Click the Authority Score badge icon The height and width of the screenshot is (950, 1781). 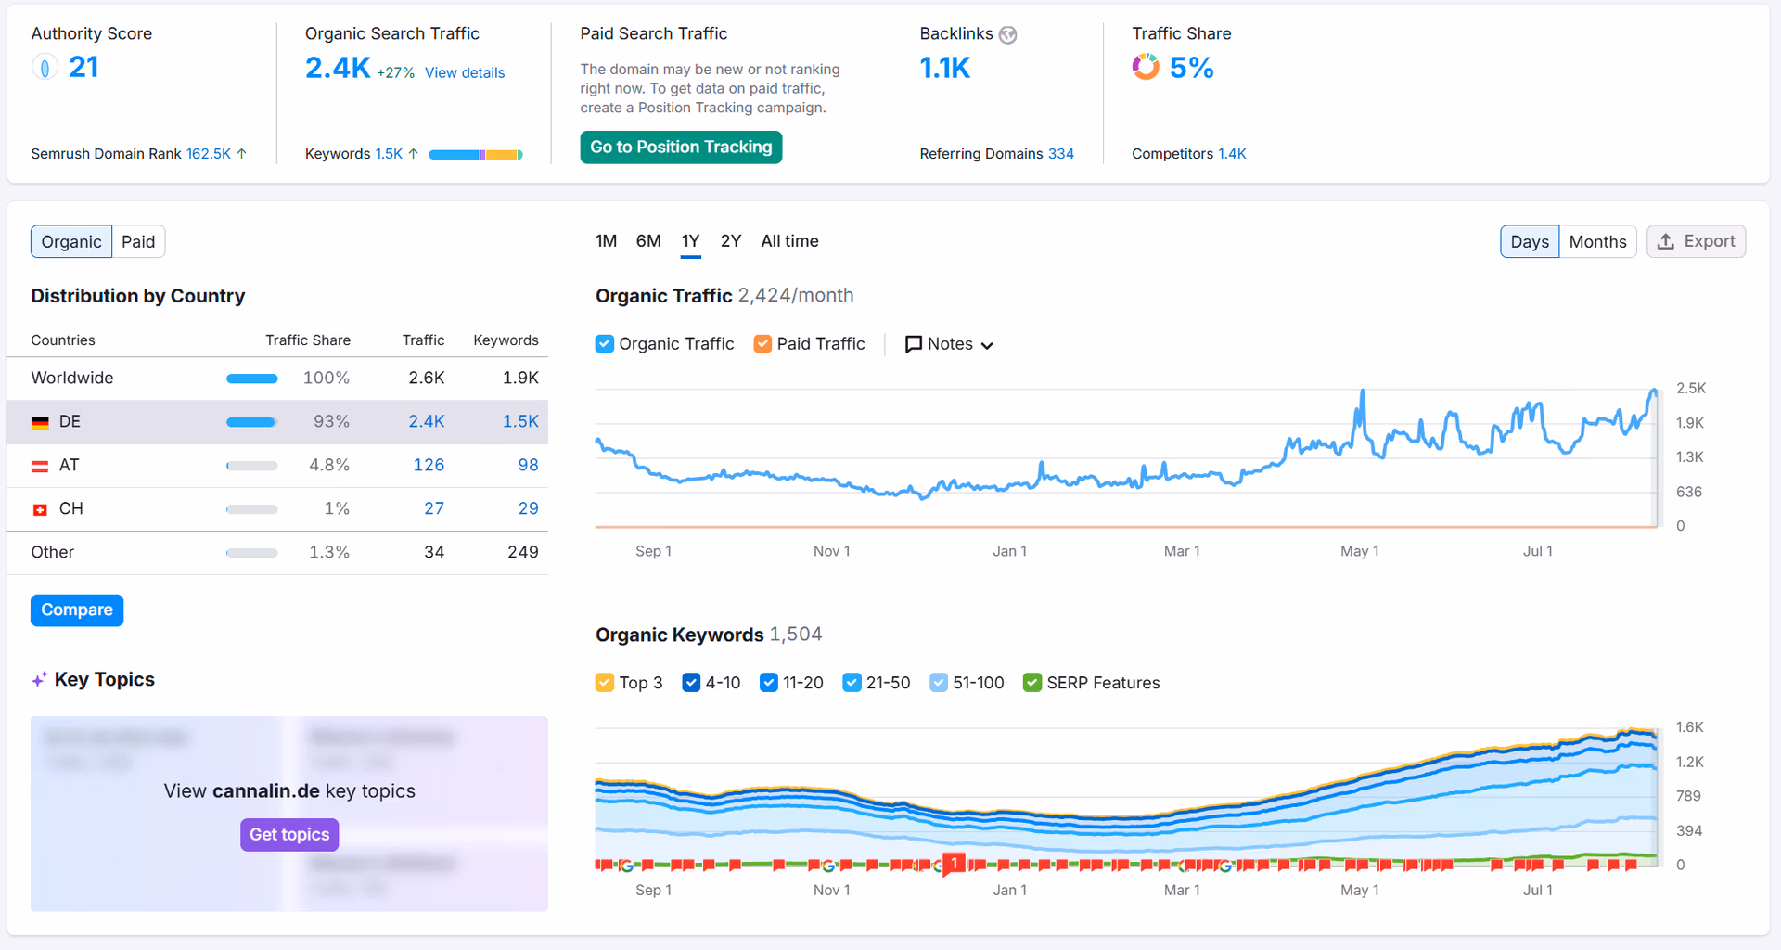[44, 67]
